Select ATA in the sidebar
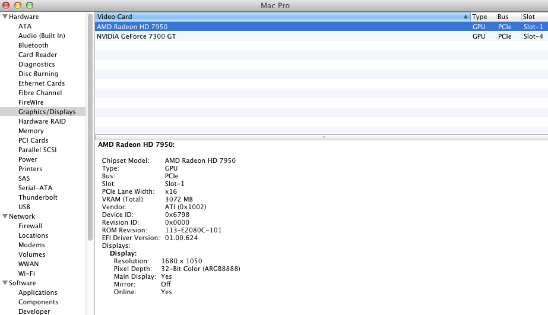This screenshot has height=315, width=548. [x=25, y=26]
